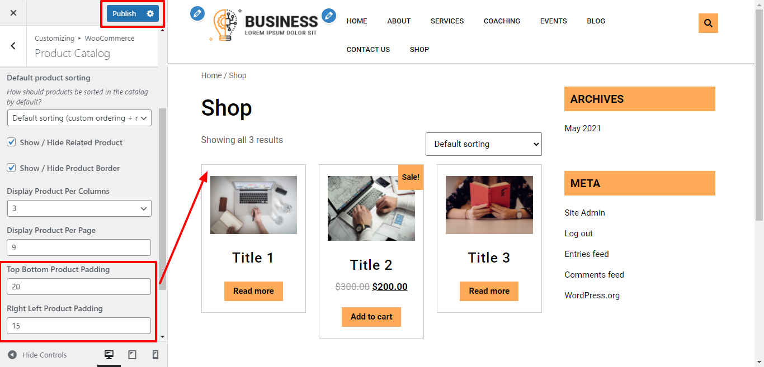Toggle Show / Hide Related Product checkbox

tap(11, 142)
